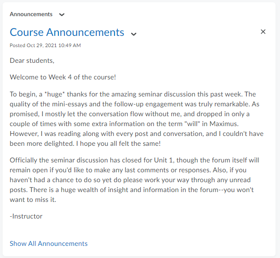This screenshot has width=280, height=258.
Task: Click the "-Instructor" signature line
Action: 26,216
